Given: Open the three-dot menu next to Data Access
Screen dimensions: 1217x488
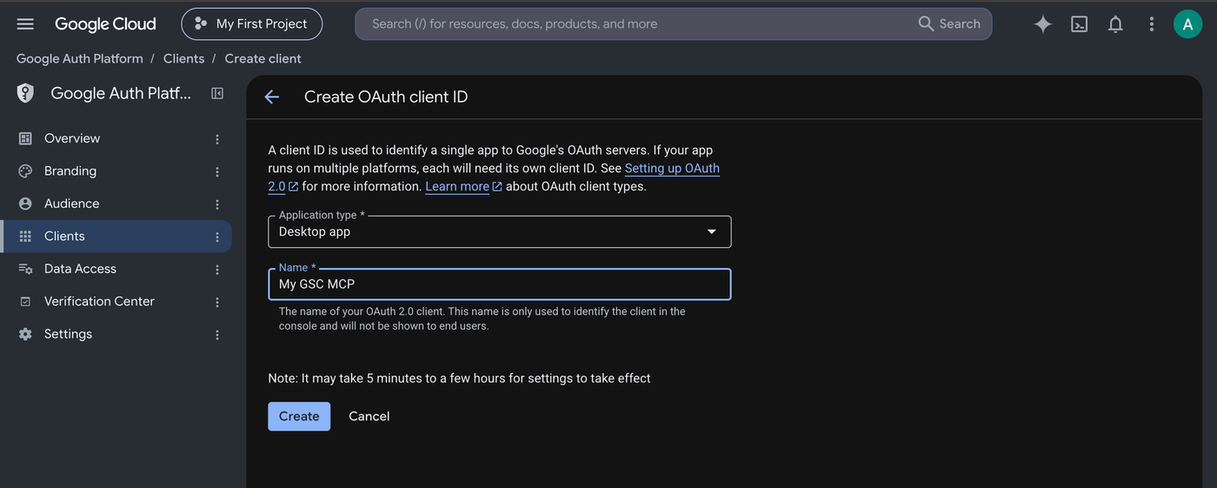Looking at the screenshot, I should point(217,270).
